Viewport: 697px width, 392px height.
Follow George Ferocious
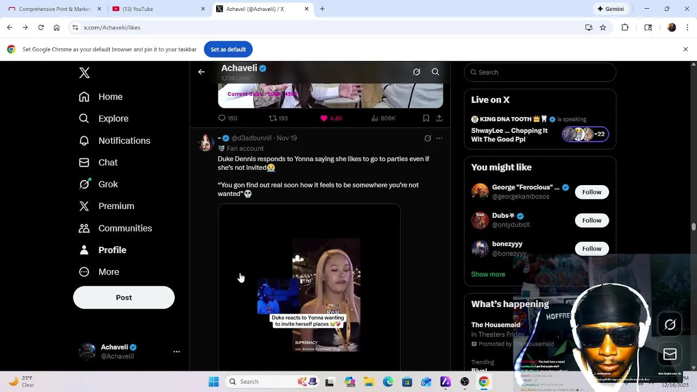coord(591,192)
